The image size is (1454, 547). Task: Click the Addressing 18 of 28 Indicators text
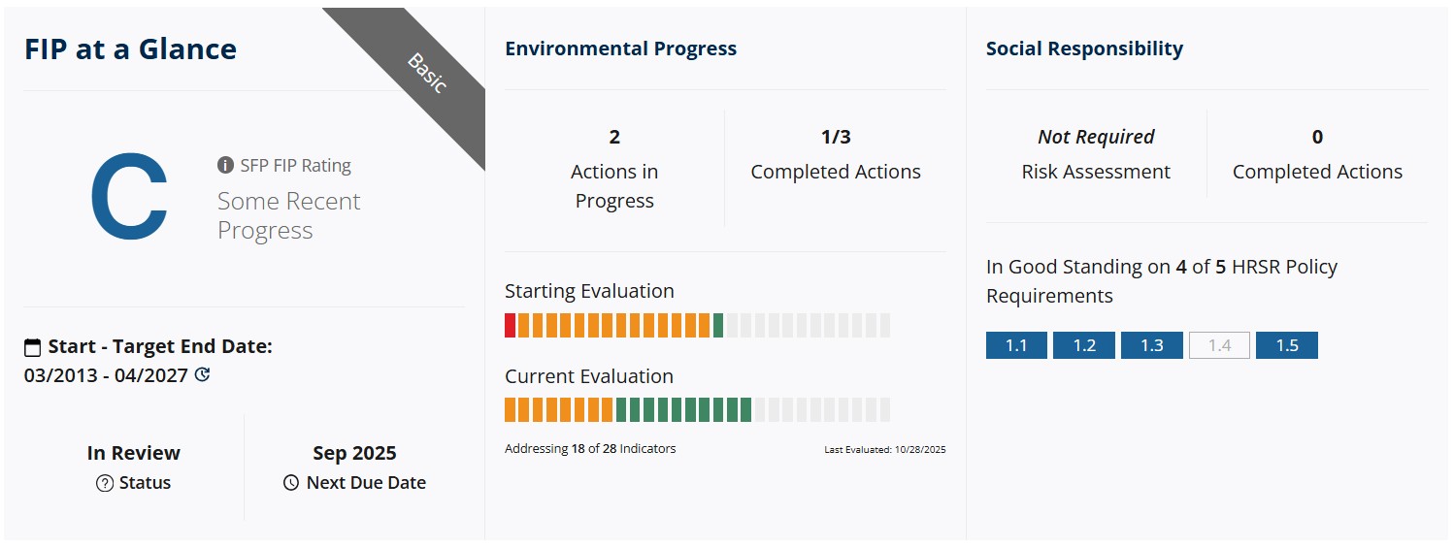point(590,449)
